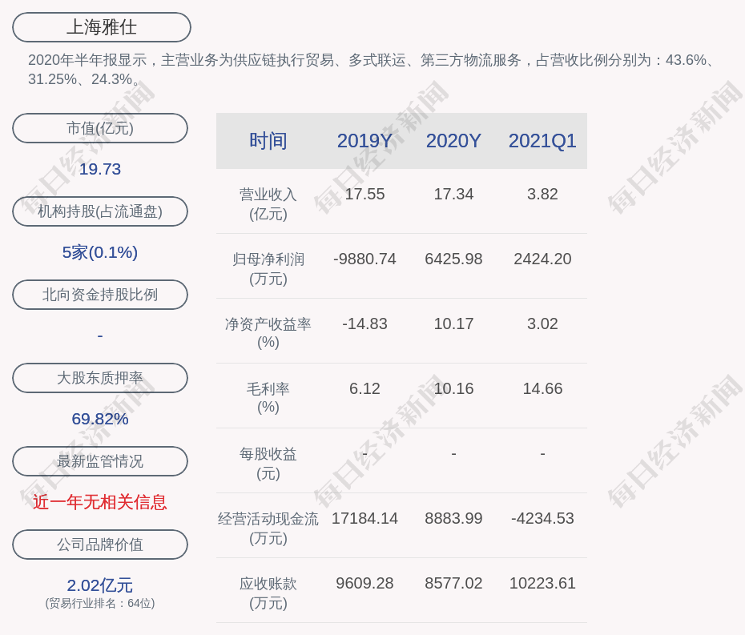This screenshot has height=635, width=745.
Task: Click the 毛利率(%) row label
Action: click(268, 397)
